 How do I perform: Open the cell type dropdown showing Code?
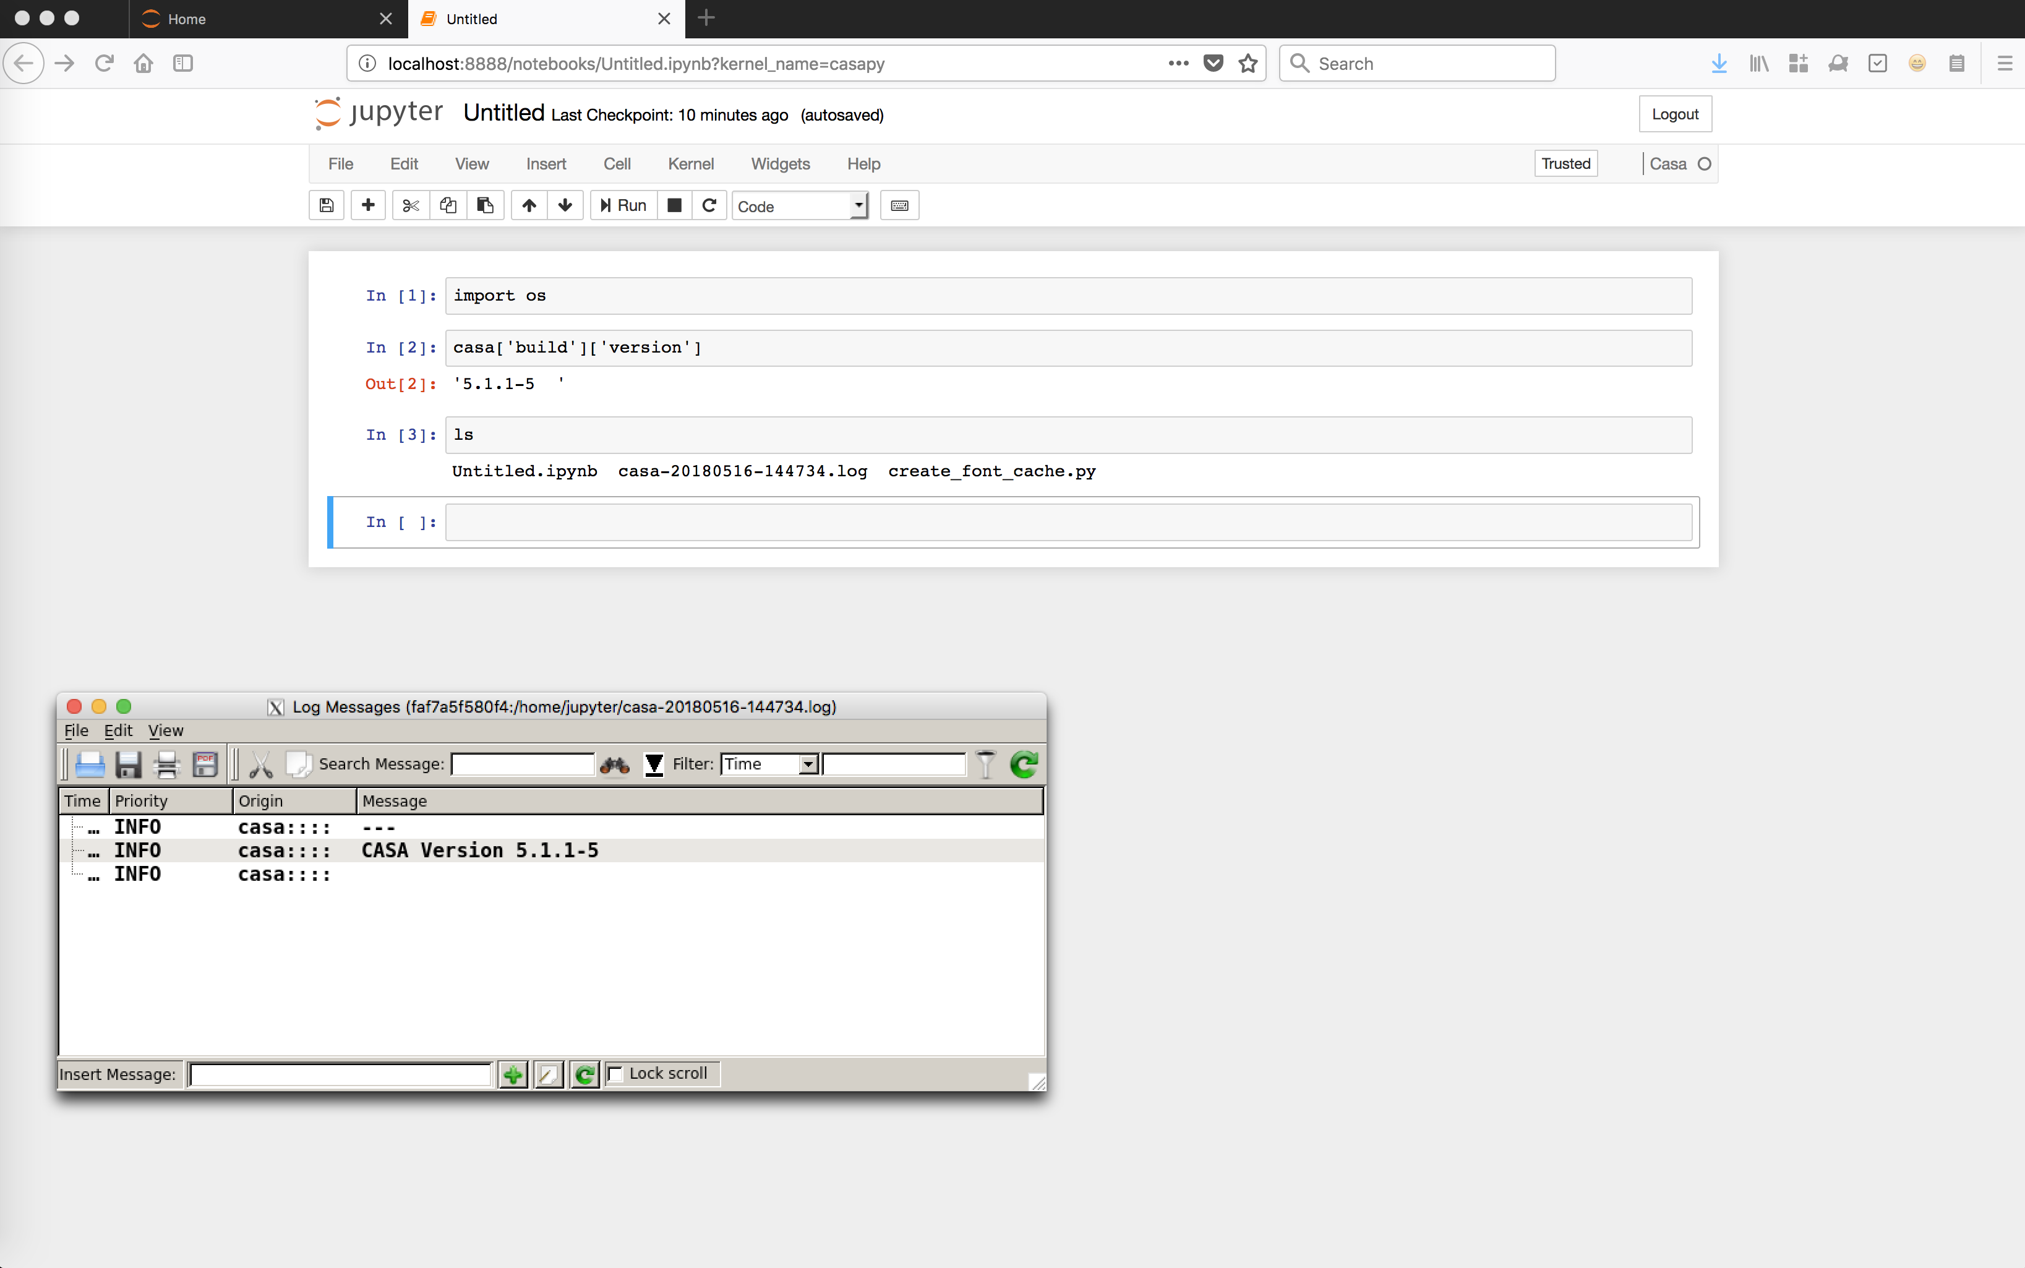[799, 205]
